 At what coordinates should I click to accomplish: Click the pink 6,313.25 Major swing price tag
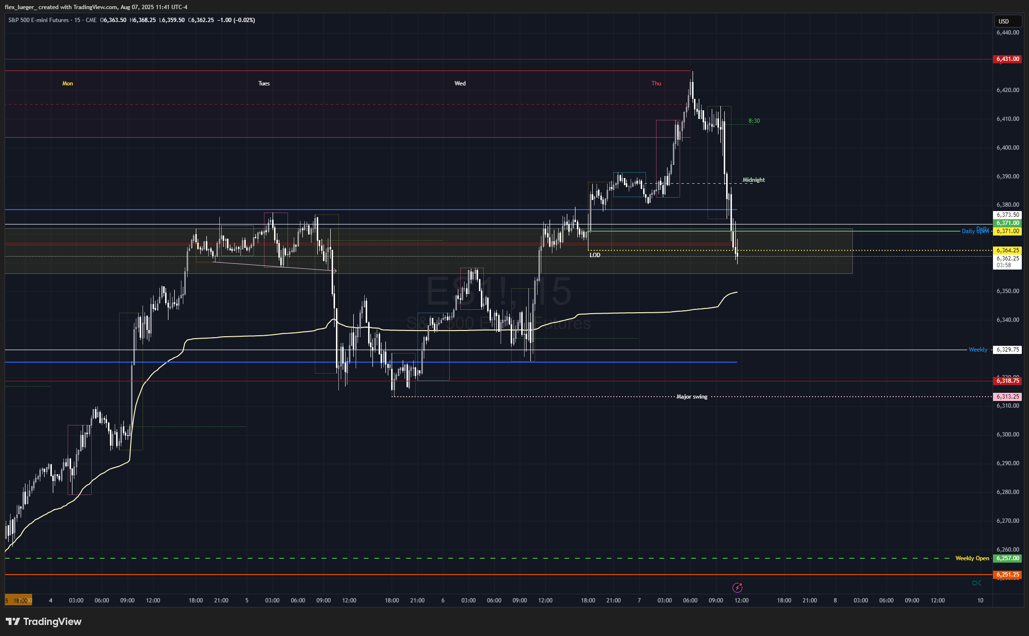(1007, 397)
